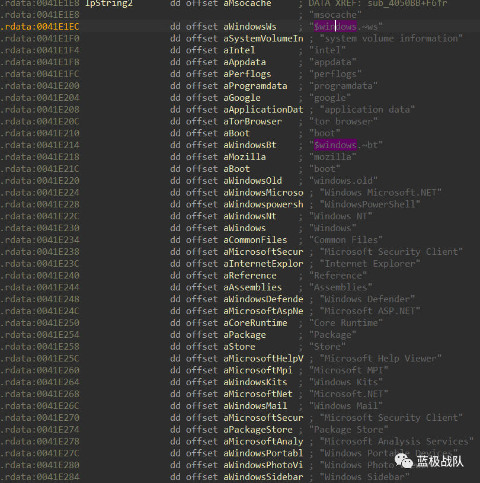The height and width of the screenshot is (483, 480).
Task: Click the "windows.old" string comment
Action: point(343,181)
